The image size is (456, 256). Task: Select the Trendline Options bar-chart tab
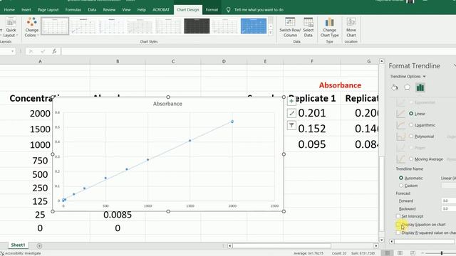coord(420,87)
